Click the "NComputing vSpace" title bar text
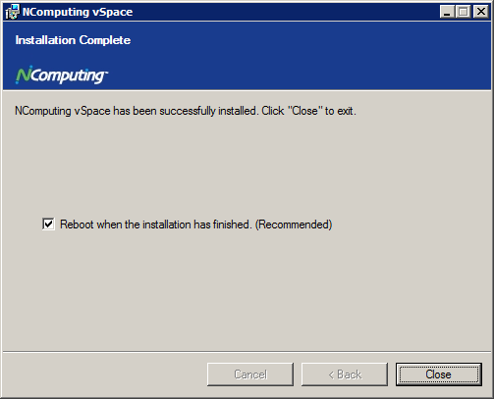The image size is (494, 399). point(78,12)
